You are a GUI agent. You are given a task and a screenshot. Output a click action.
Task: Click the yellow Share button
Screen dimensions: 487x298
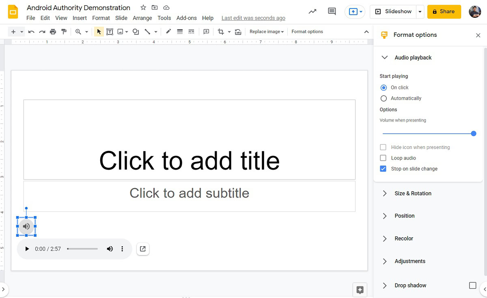click(444, 12)
